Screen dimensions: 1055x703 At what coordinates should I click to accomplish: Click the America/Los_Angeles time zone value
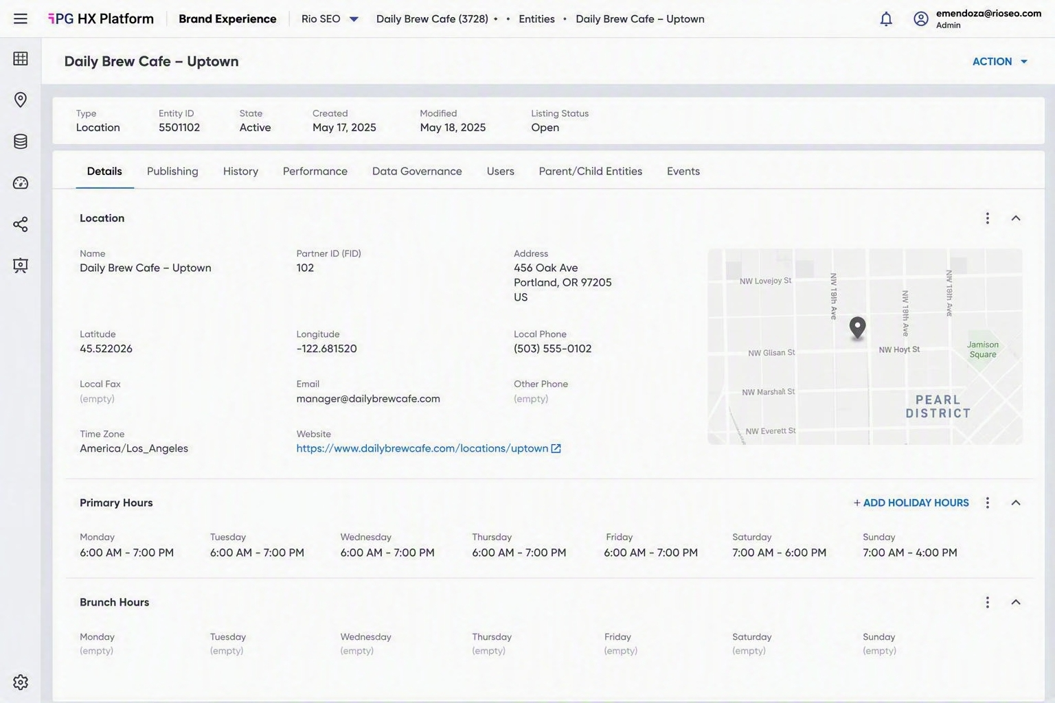click(134, 448)
